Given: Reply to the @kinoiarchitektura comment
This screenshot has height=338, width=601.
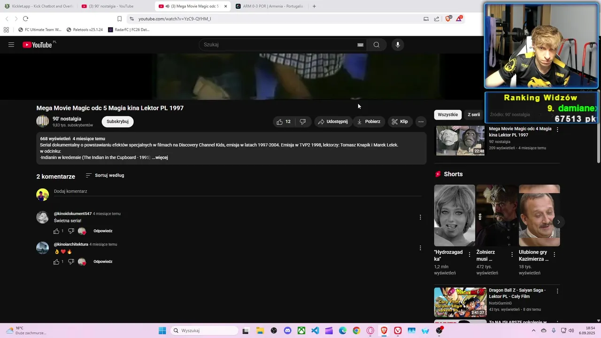Looking at the screenshot, I should pos(103,261).
